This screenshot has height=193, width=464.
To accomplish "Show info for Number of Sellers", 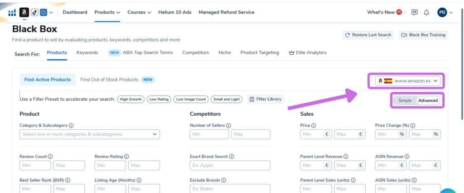I will (228, 125).
